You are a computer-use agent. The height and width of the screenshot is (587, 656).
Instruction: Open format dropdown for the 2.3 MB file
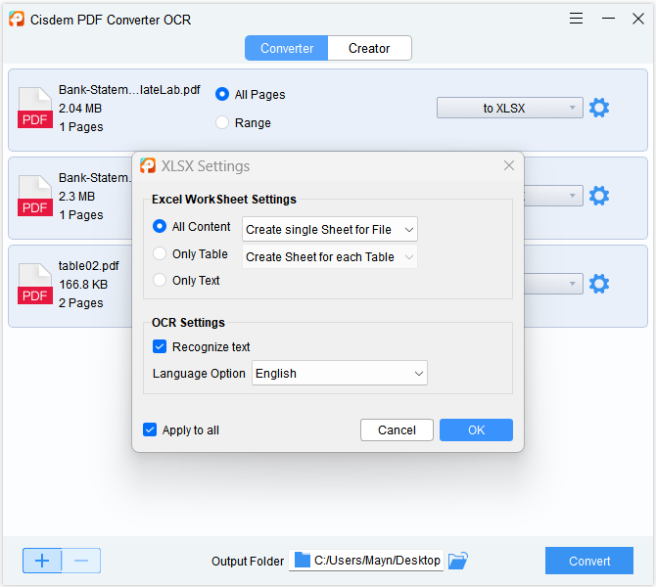[x=553, y=196]
